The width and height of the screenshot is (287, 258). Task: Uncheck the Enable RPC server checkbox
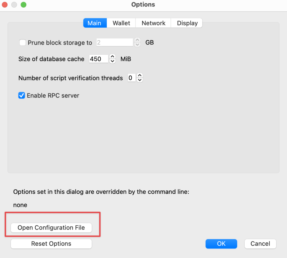pyautogui.click(x=22, y=96)
